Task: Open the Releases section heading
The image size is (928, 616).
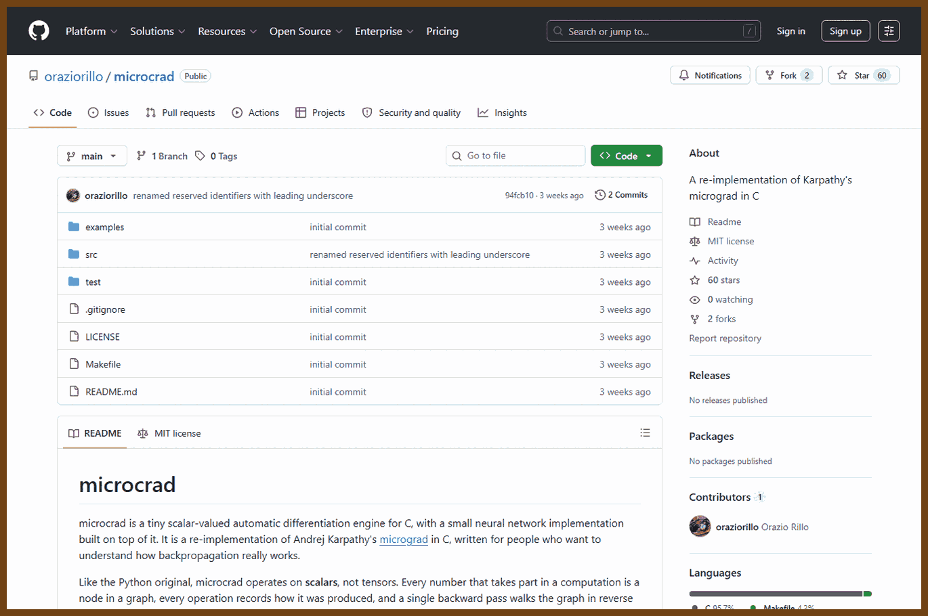Action: pyautogui.click(x=709, y=376)
